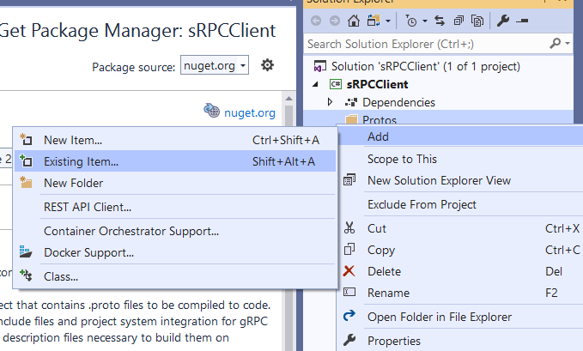This screenshot has height=351, width=583.
Task: Click Copy in context menu
Action: coord(461,250)
